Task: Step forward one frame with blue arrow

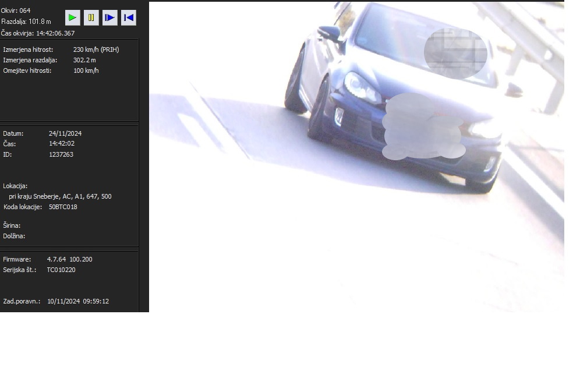Action: click(x=109, y=18)
